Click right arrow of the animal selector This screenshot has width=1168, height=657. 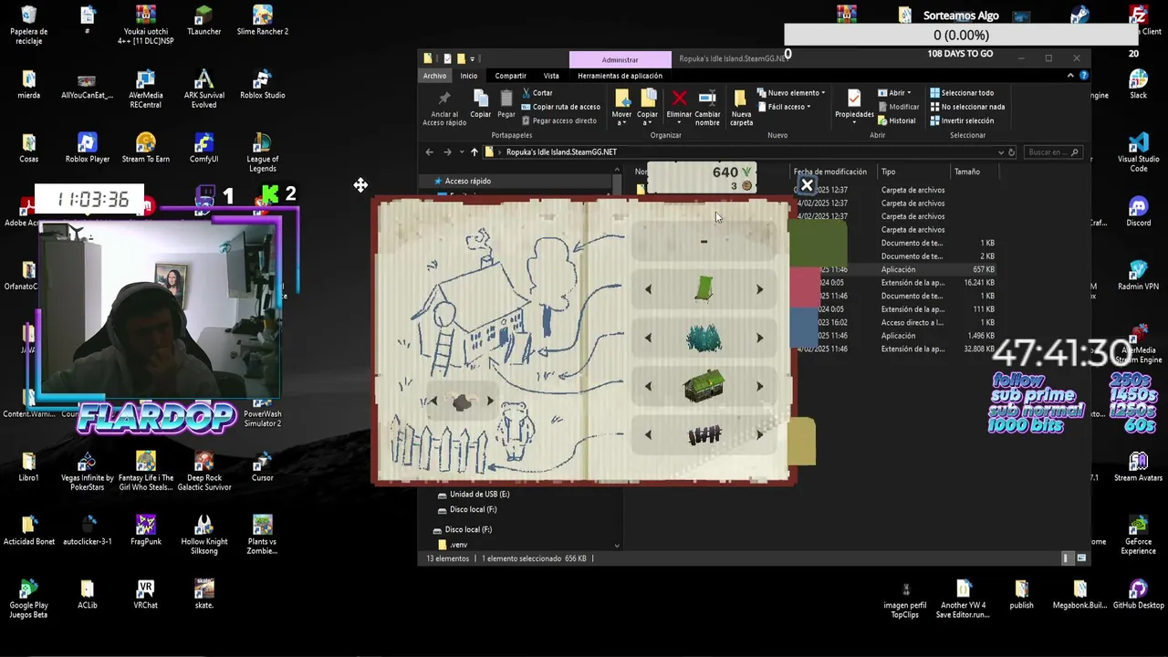(x=490, y=401)
